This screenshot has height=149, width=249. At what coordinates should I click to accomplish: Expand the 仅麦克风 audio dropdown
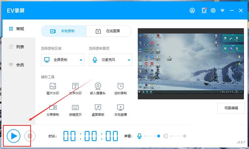(111, 60)
